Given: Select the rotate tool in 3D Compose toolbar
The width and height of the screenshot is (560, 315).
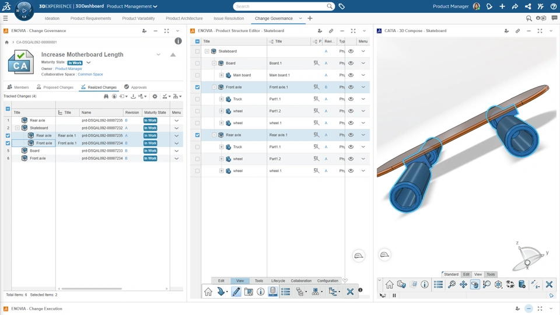Looking at the screenshot, I should tap(475, 284).
